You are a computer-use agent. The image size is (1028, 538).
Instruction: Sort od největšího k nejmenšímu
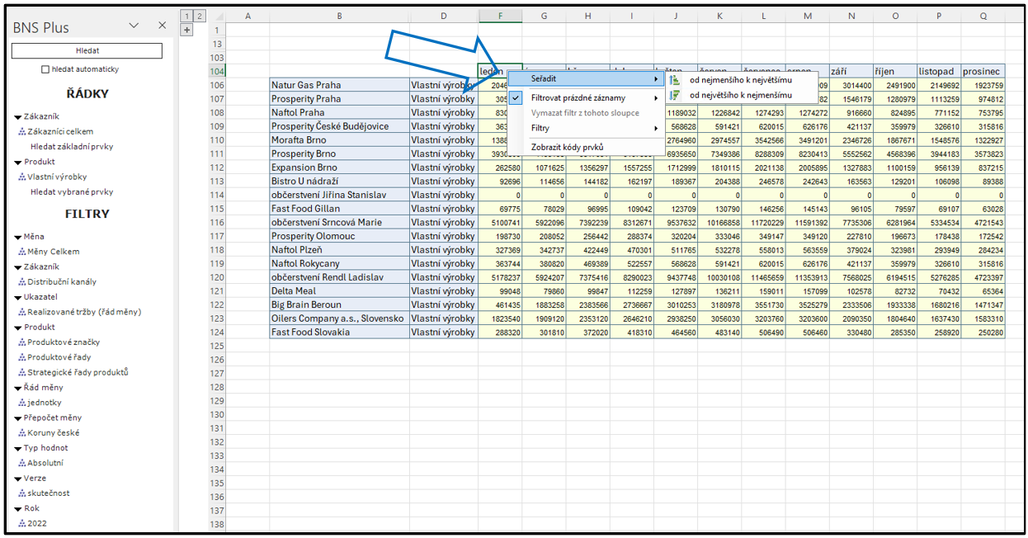click(x=741, y=95)
